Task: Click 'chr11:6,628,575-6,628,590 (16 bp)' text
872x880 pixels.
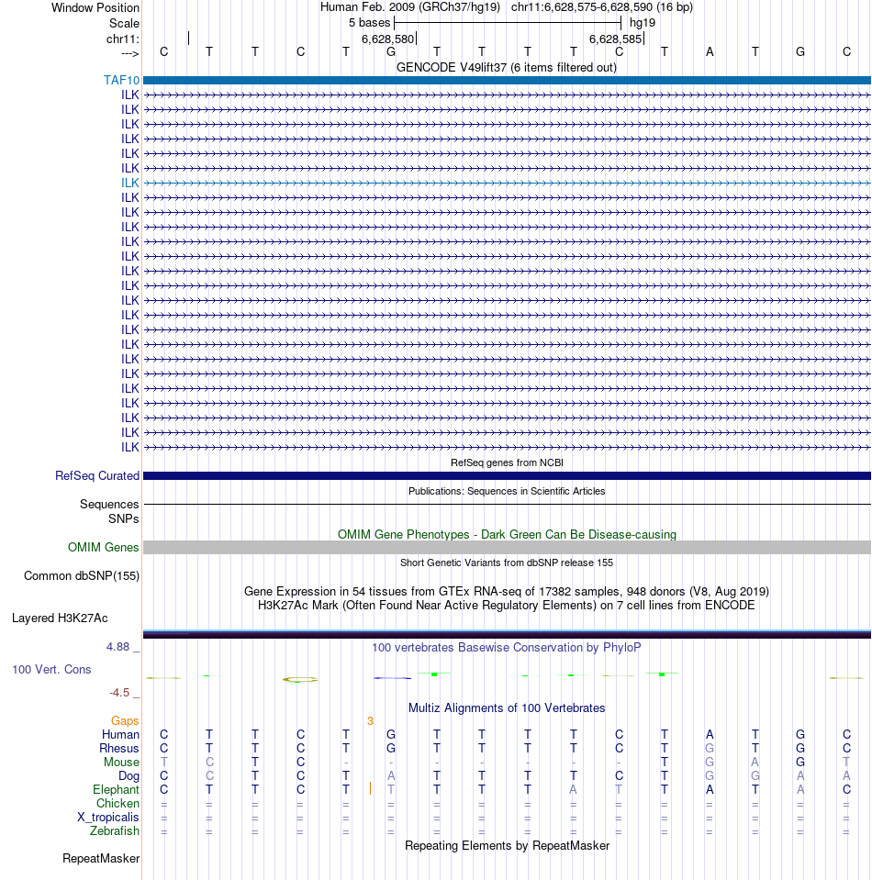Action: [602, 7]
